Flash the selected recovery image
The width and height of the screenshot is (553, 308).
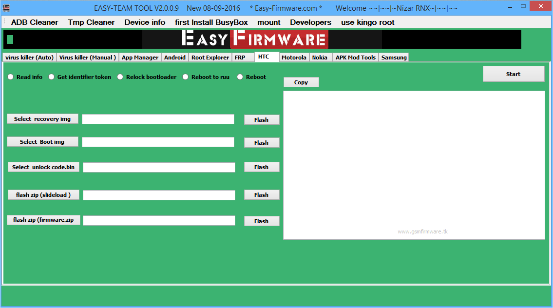[262, 120]
